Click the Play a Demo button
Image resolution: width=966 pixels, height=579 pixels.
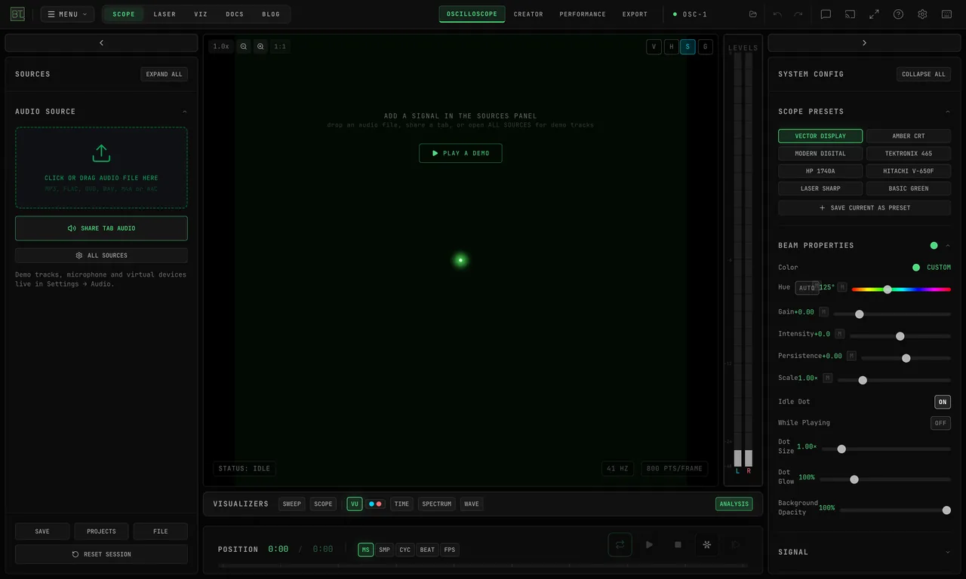[460, 153]
